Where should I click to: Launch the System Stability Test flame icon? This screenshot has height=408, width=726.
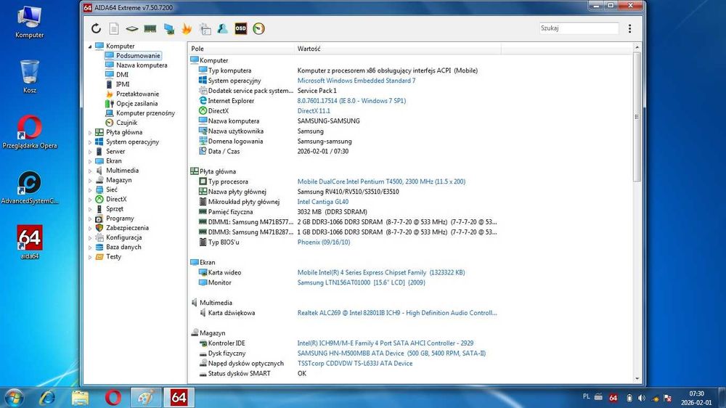point(187,29)
